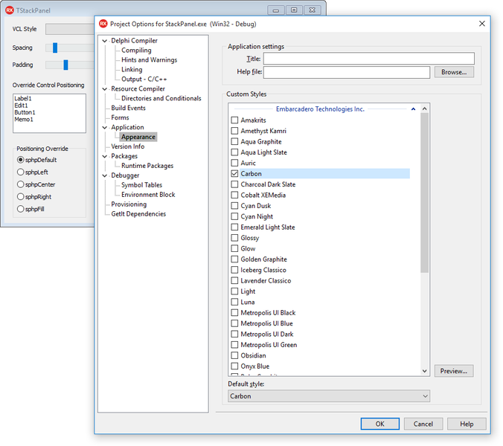Select Button1 in the control list
This screenshot has width=503, height=446.
(x=25, y=112)
